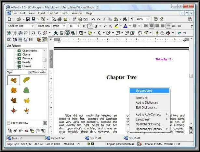
Task: Redo the last undone action
Action: 99,19
